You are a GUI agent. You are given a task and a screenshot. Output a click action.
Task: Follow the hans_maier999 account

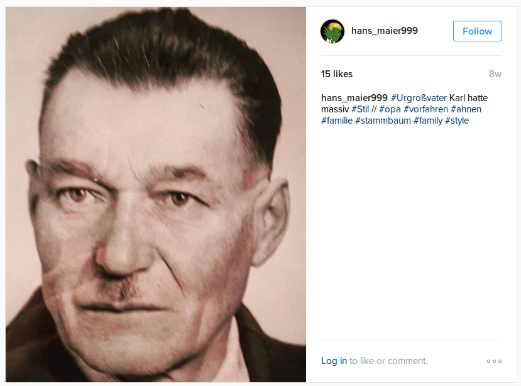pos(477,31)
